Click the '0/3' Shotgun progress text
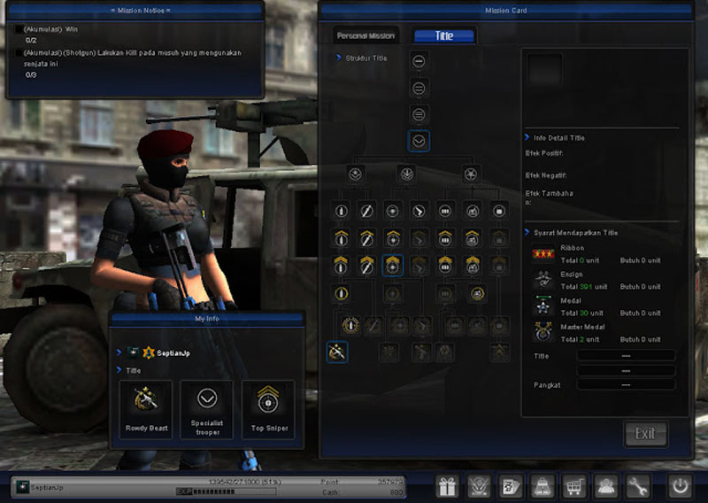The height and width of the screenshot is (503, 708). coord(31,74)
